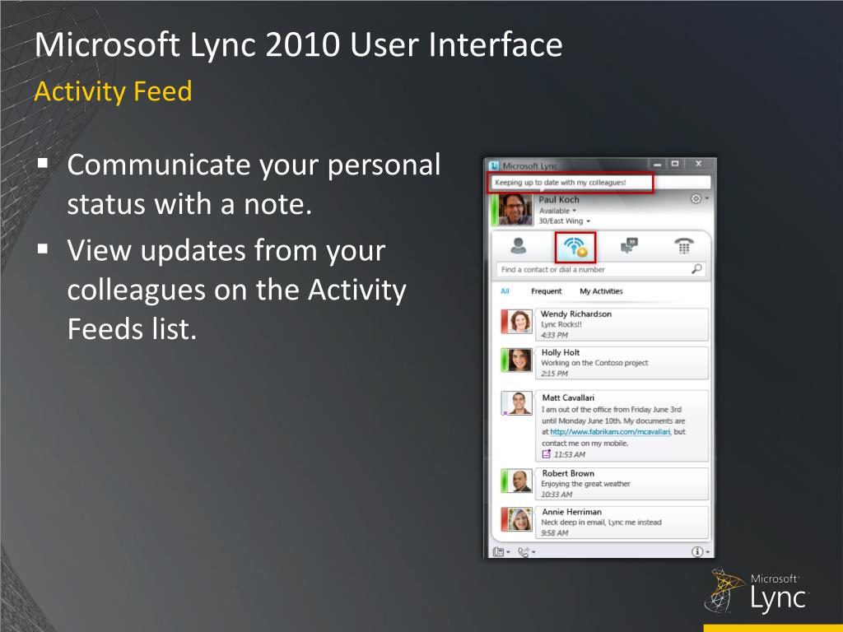The width and height of the screenshot is (843, 632).
Task: Select the Wendy Richardson name
Action: coord(575,314)
